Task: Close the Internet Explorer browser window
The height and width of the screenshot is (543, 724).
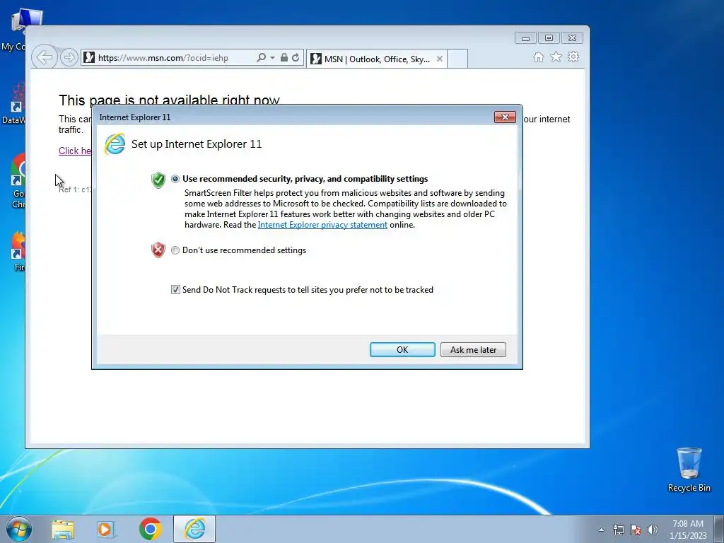Action: [x=572, y=38]
